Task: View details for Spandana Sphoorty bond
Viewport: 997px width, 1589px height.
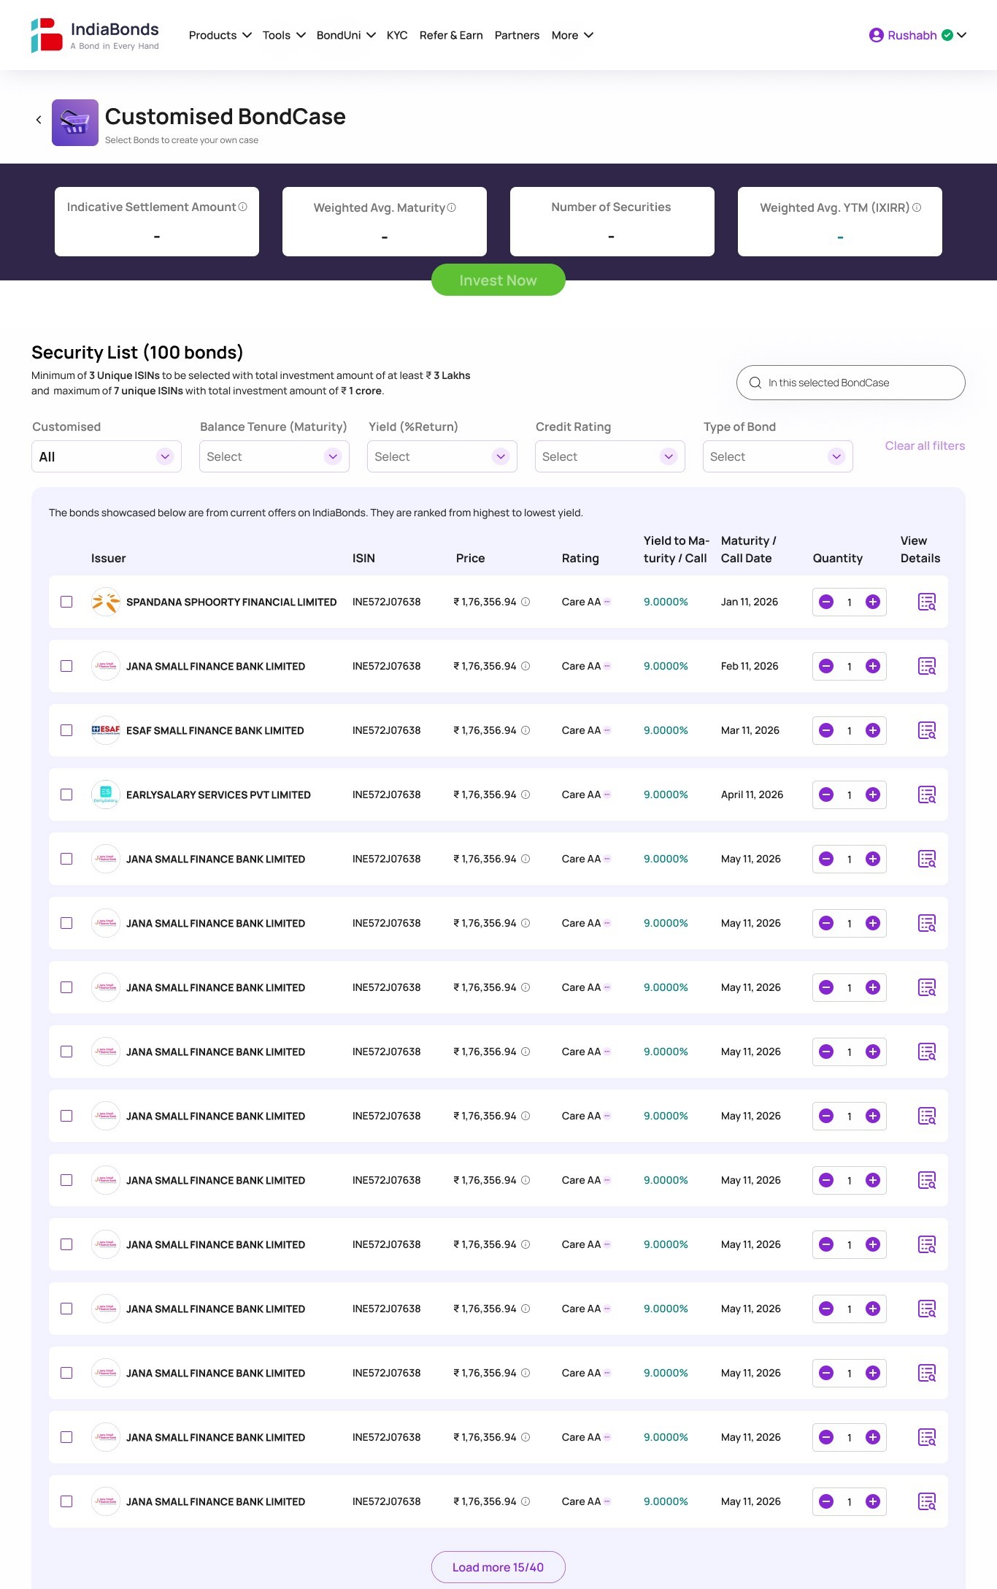Action: pyautogui.click(x=927, y=602)
